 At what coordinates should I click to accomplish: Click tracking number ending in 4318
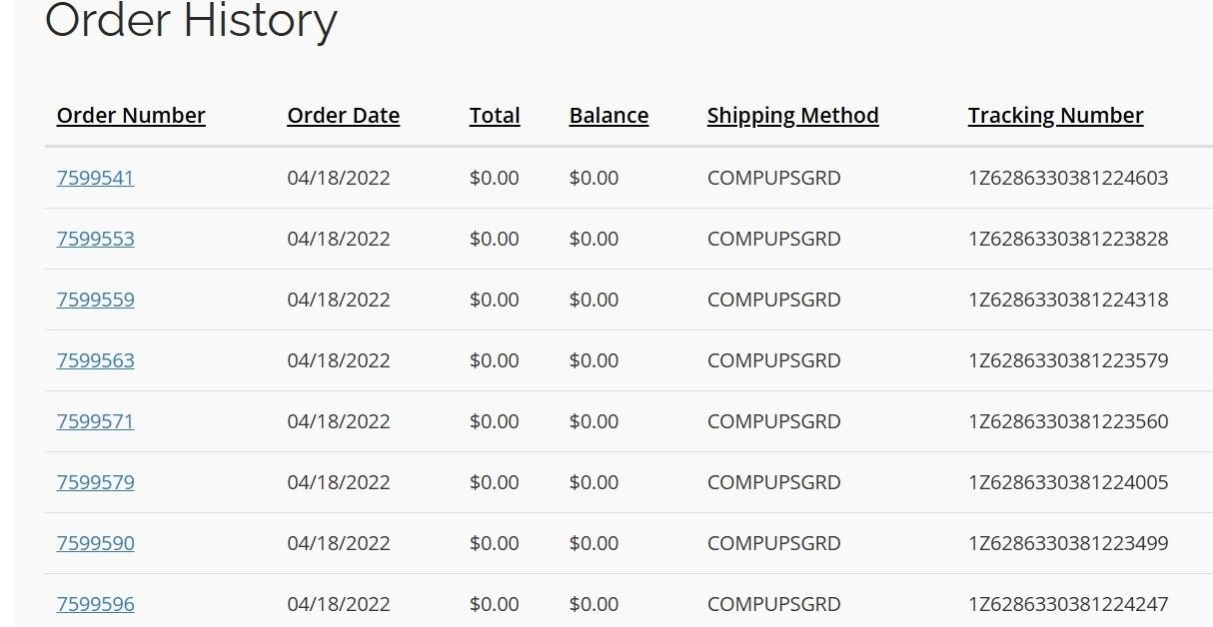(x=1067, y=300)
